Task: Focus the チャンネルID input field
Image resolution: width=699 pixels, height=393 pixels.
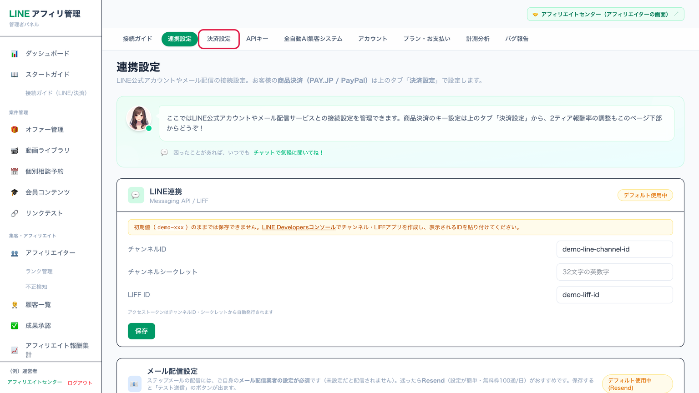Action: (x=614, y=249)
